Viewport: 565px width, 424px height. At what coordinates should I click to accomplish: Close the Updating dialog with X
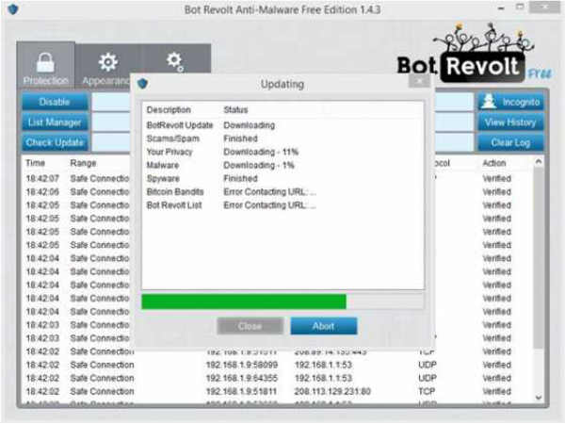[419, 81]
